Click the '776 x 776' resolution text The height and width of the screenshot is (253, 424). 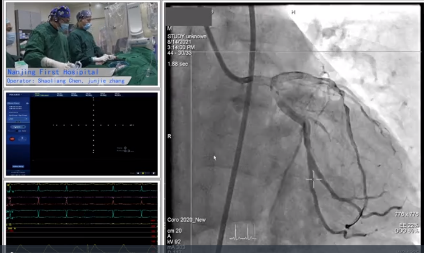click(x=407, y=215)
